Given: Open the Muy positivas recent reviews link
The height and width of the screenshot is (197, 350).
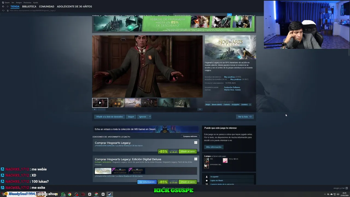Looking at the screenshot, I should 229,77.
